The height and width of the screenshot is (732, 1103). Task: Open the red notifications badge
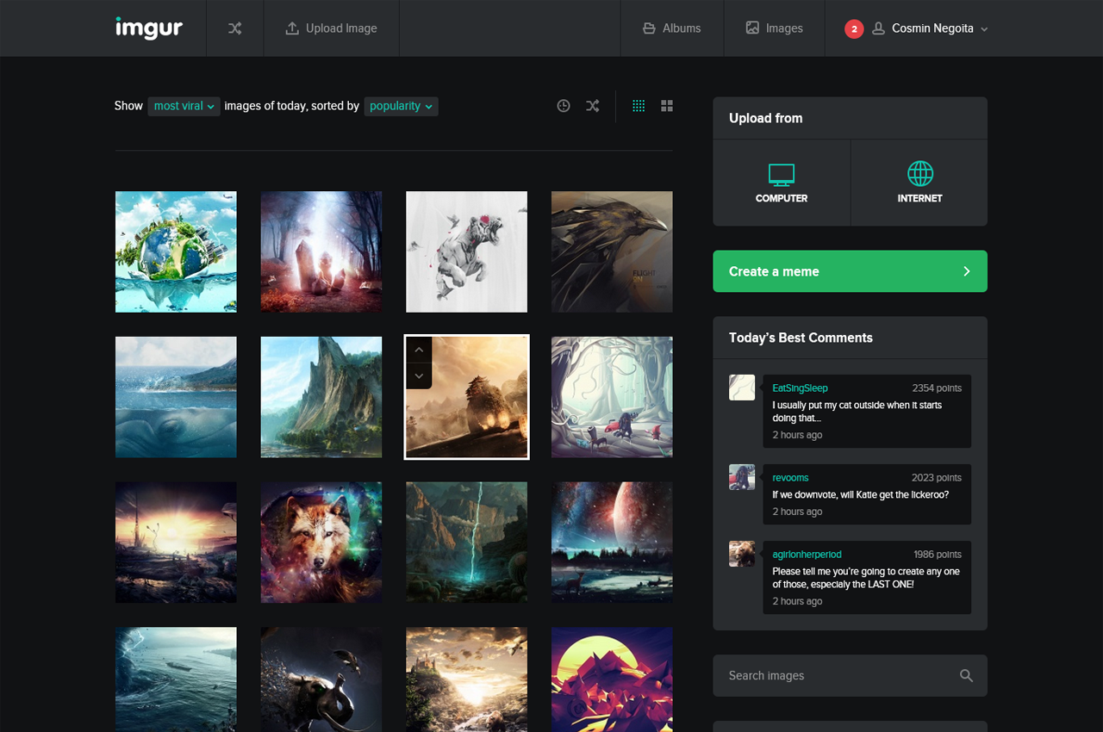click(854, 28)
